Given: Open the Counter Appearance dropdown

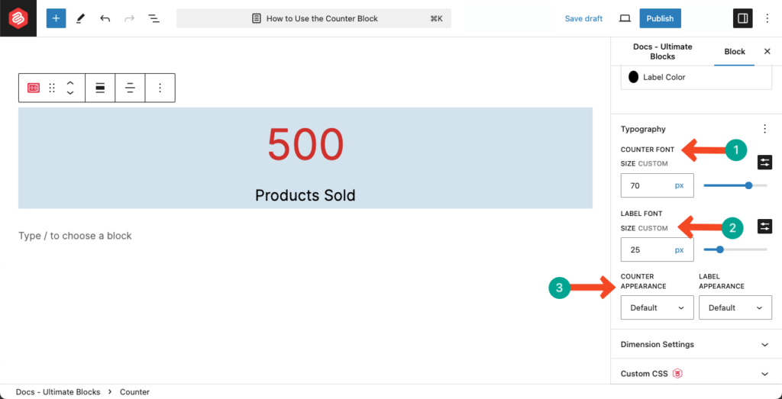Looking at the screenshot, I should [657, 307].
